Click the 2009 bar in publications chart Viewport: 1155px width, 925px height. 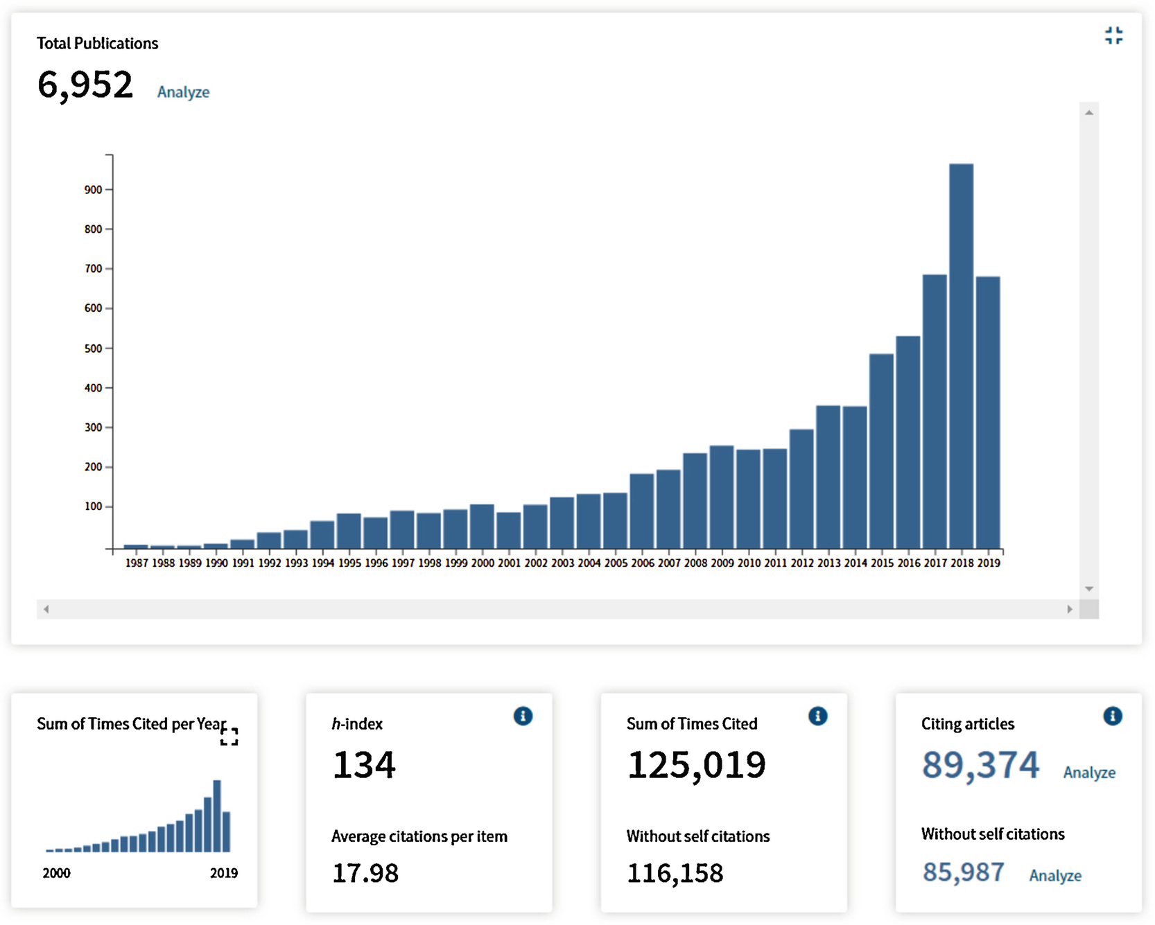point(722,497)
